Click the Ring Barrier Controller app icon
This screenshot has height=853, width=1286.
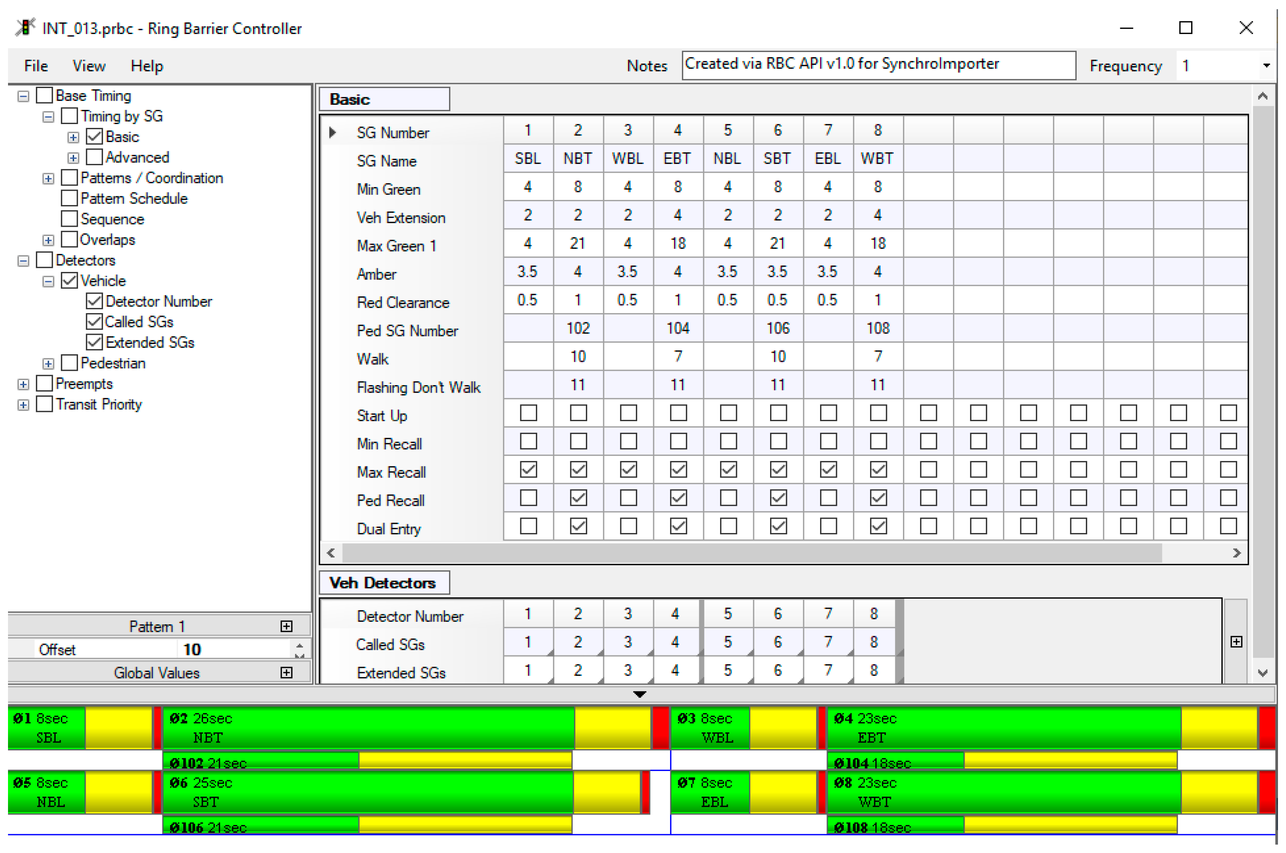(x=25, y=27)
